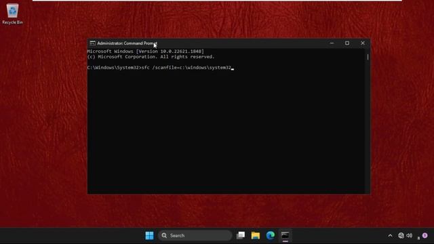Open network settings from the system tray

click(x=401, y=235)
